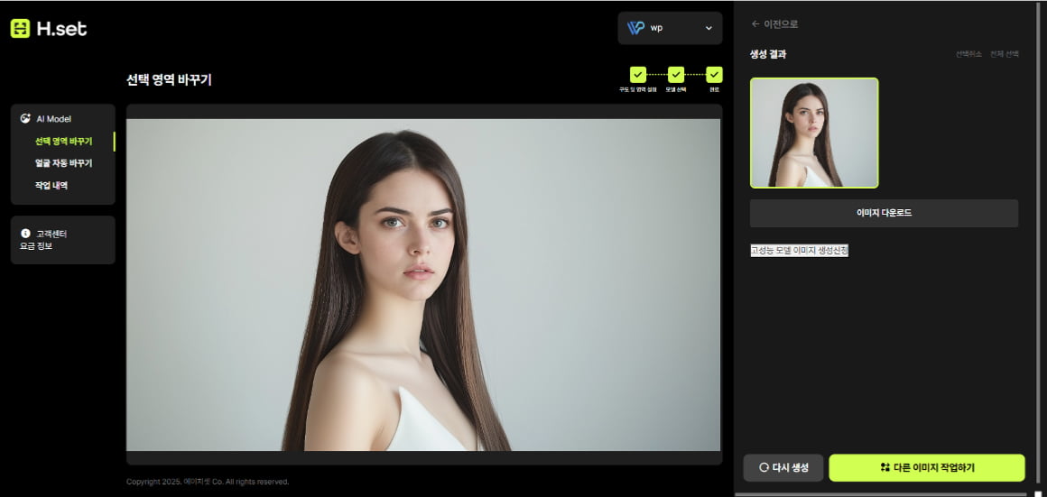This screenshot has height=497, width=1047.
Task: Click the 고성능 모델 이미지 생성신청 link
Action: (x=799, y=251)
